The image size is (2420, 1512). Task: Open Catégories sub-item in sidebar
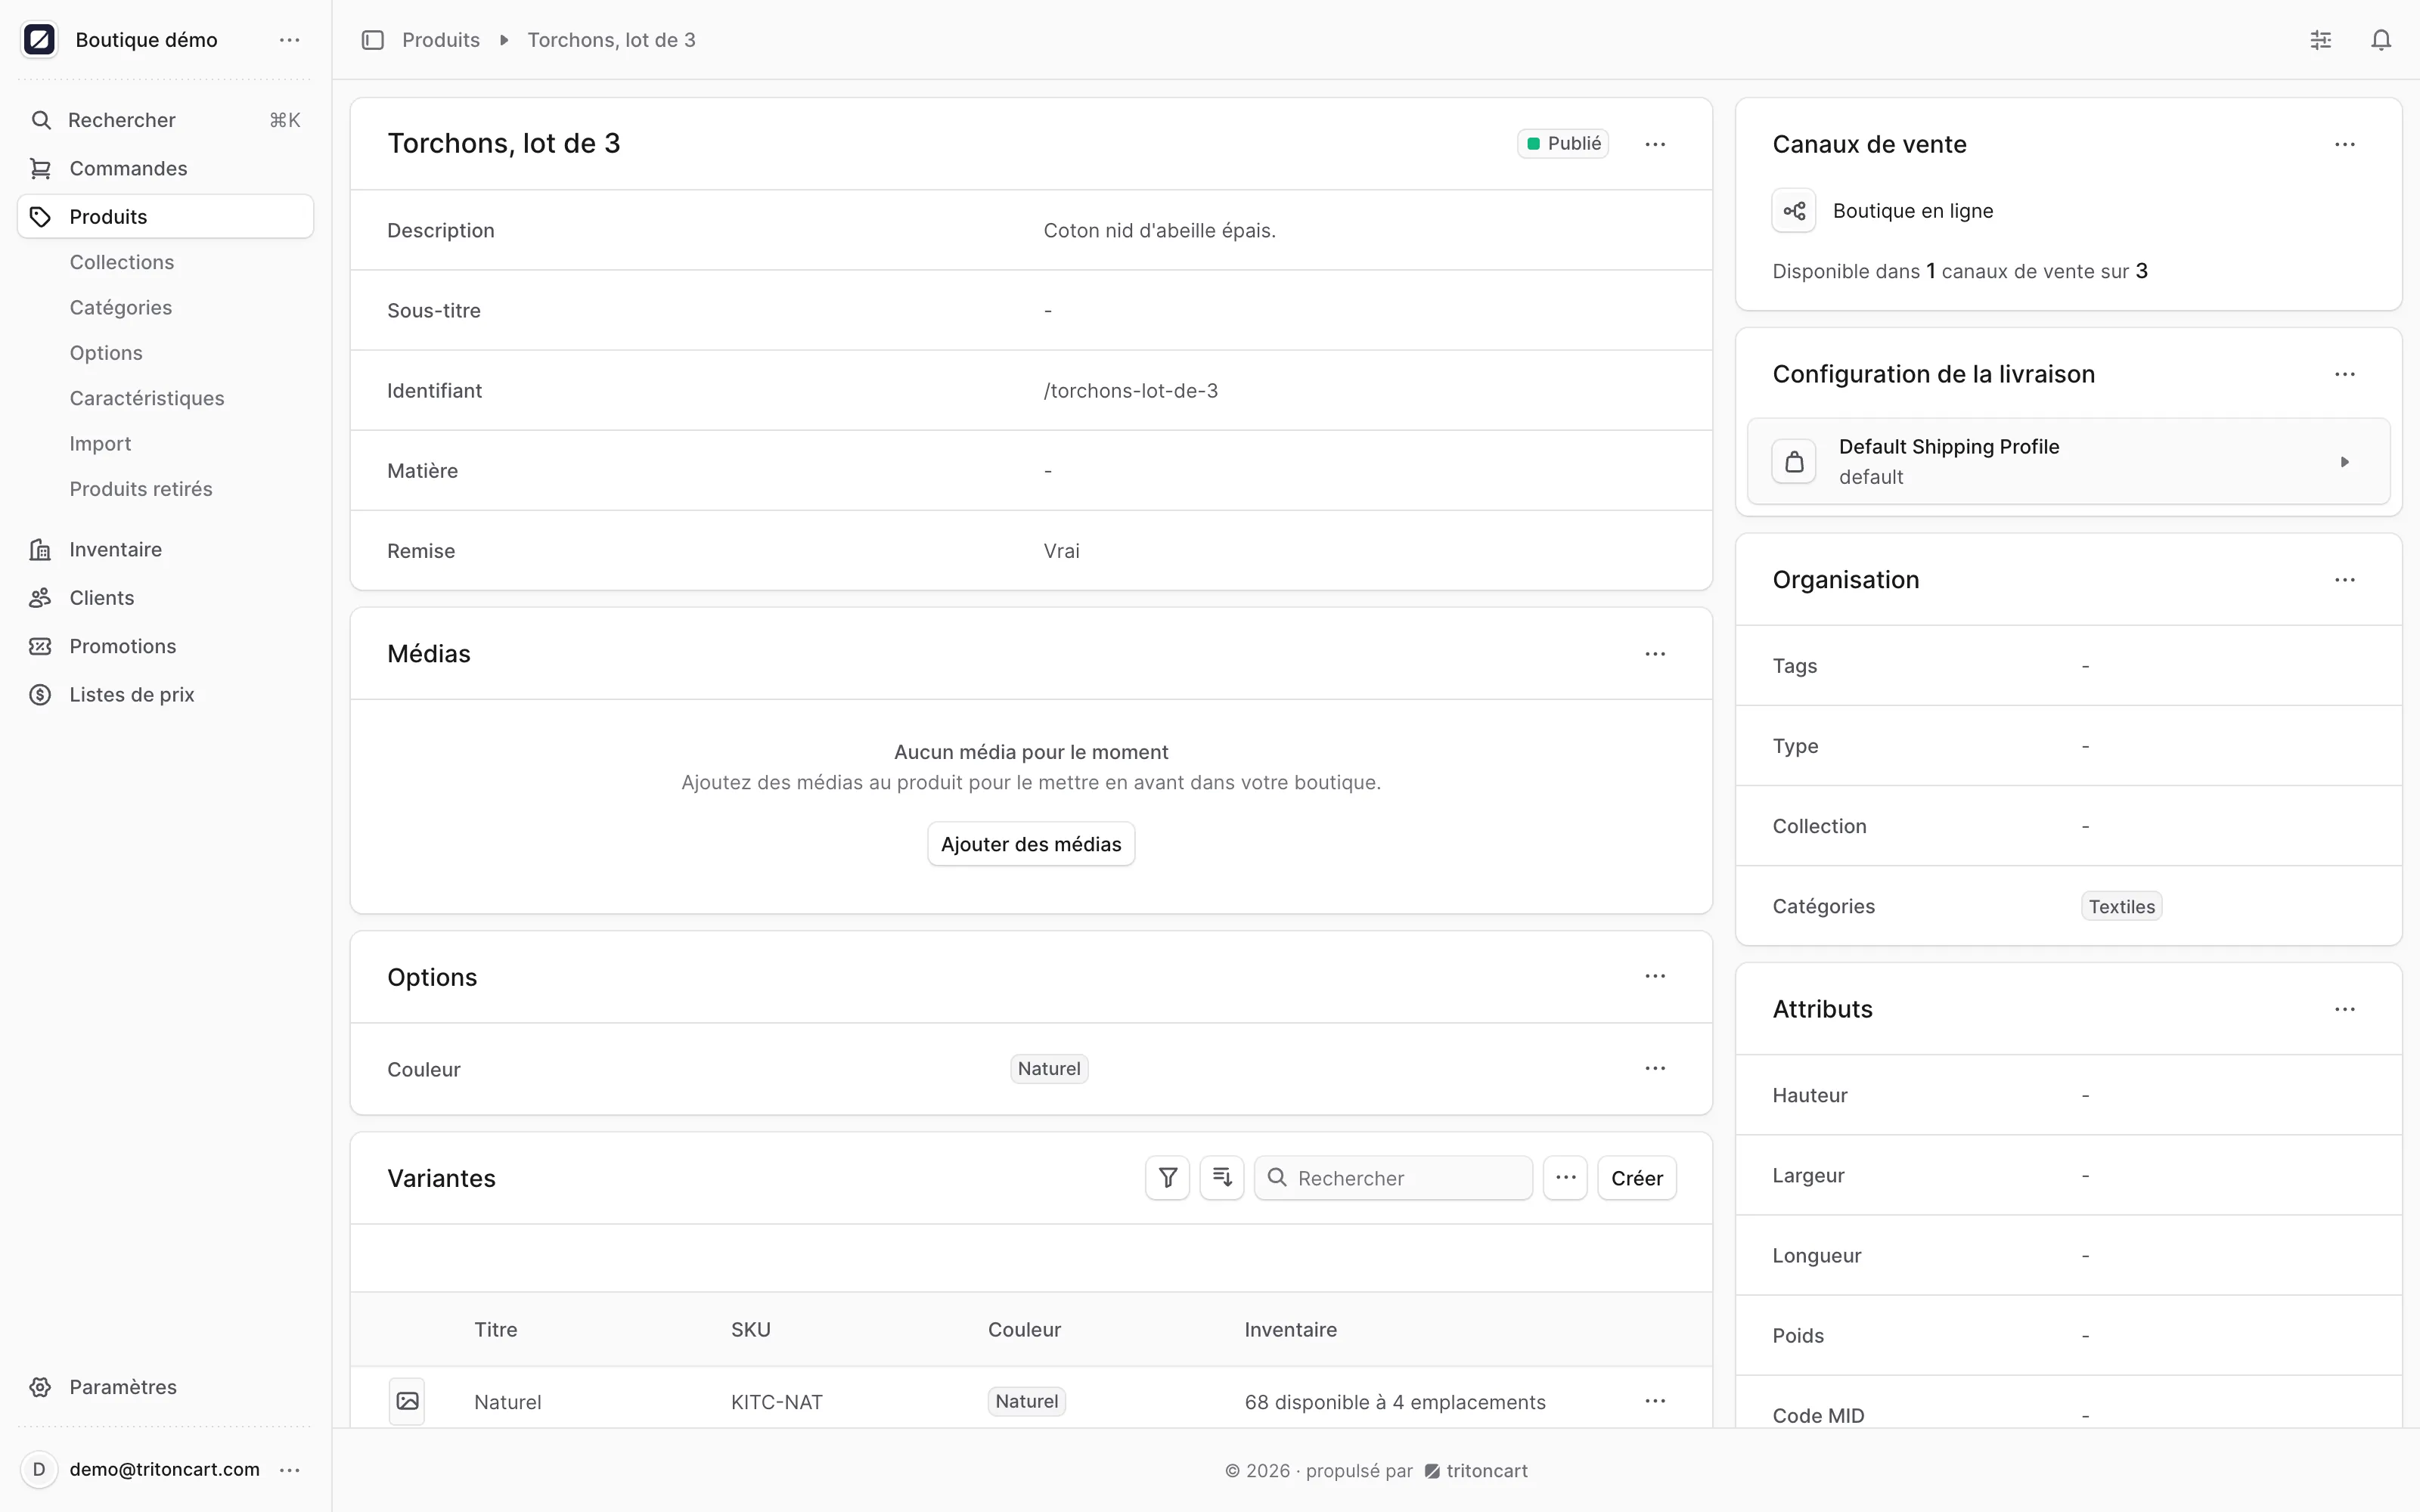121,307
